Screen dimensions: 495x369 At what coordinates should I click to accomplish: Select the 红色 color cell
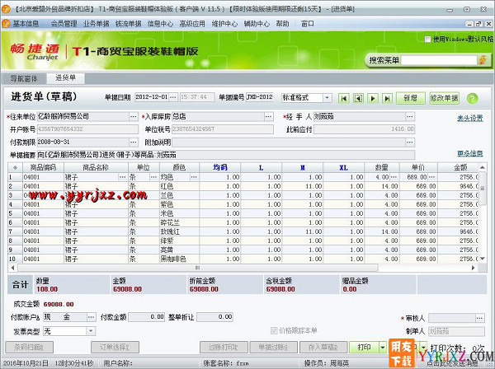tap(179, 186)
